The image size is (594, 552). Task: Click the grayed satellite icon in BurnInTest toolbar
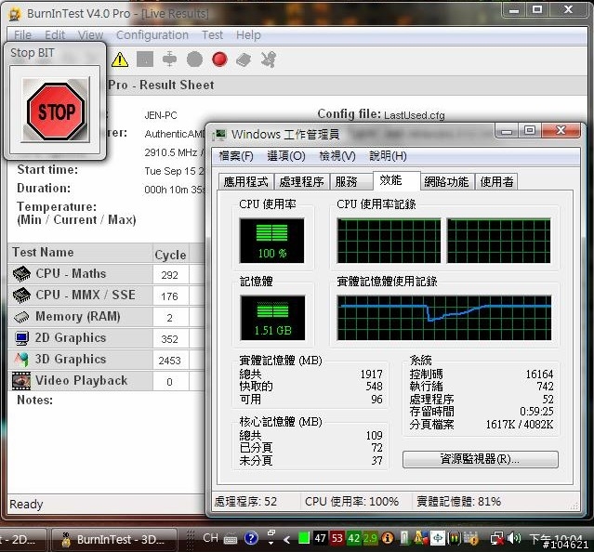[x=269, y=59]
